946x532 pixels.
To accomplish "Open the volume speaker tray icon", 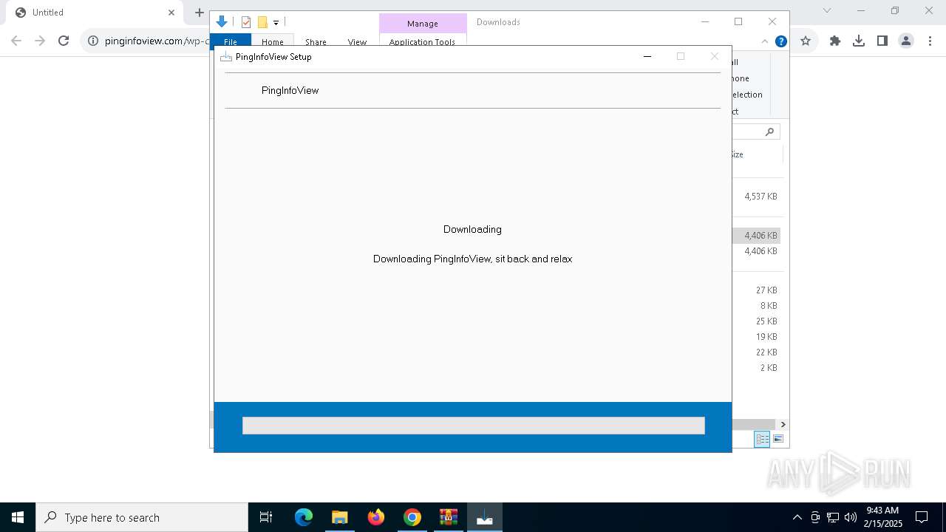I will click(x=851, y=517).
